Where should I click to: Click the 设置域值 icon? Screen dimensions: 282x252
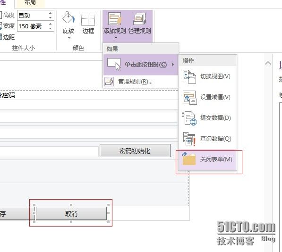[x=189, y=97]
